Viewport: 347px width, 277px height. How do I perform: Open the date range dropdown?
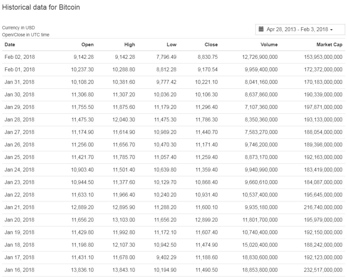pyautogui.click(x=300, y=29)
